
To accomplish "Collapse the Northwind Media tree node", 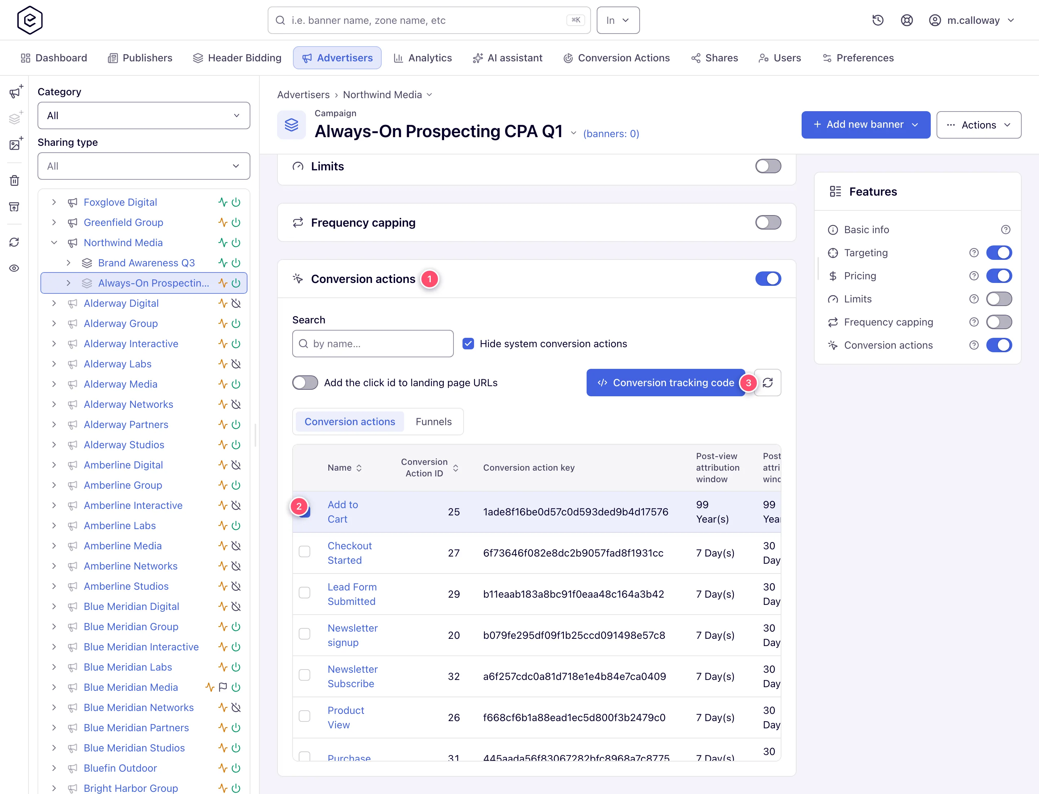I will pos(54,243).
